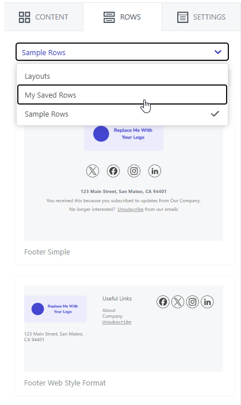Switch to the Settings tab
The height and width of the screenshot is (405, 241).
coord(201,17)
